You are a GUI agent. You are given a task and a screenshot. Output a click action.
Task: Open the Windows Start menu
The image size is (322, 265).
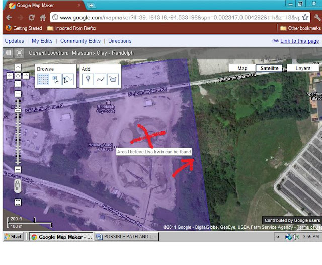coord(14,237)
